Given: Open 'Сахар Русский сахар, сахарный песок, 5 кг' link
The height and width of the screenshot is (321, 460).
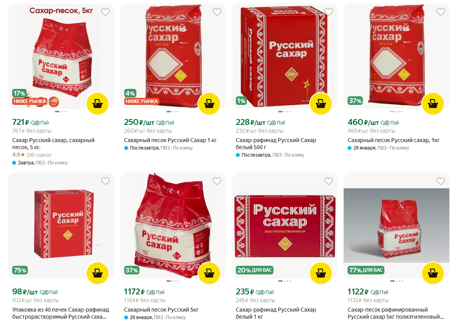Looking at the screenshot, I should pos(53,144).
